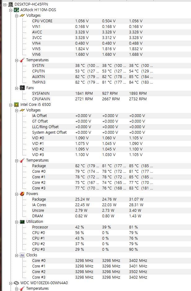Click the motherboard Temperatures thermometer icon
This screenshot has width=191, height=291.
click(x=22, y=60)
